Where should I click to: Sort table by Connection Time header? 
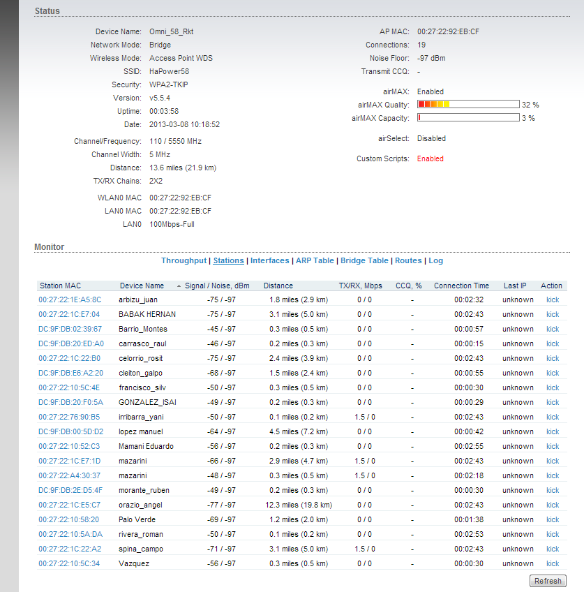point(461,286)
